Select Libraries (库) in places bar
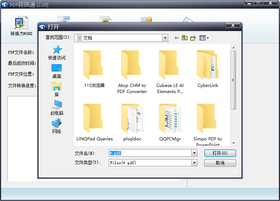 coord(57,89)
